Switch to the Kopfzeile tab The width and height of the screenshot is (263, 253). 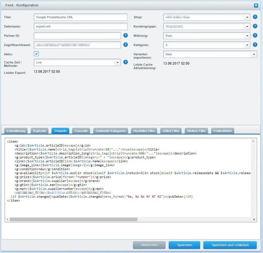point(40,131)
